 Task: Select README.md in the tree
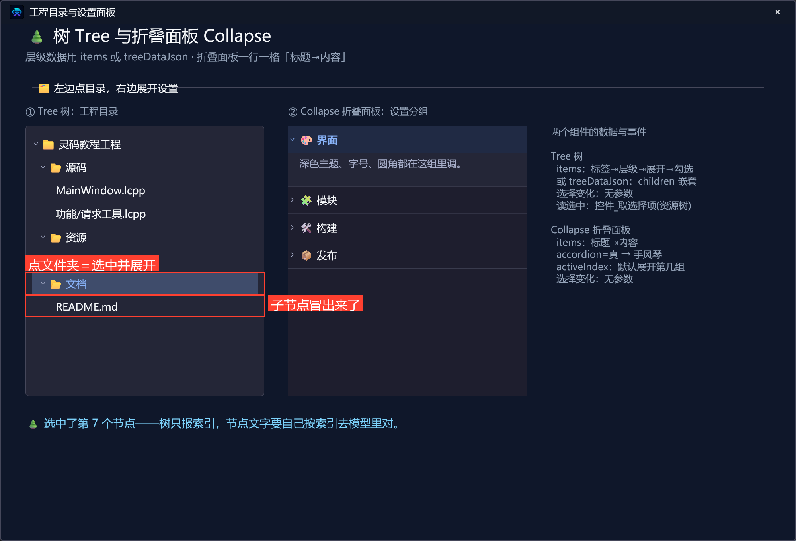pos(87,307)
